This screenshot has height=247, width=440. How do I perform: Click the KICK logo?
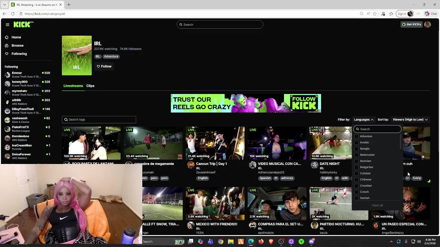click(23, 24)
